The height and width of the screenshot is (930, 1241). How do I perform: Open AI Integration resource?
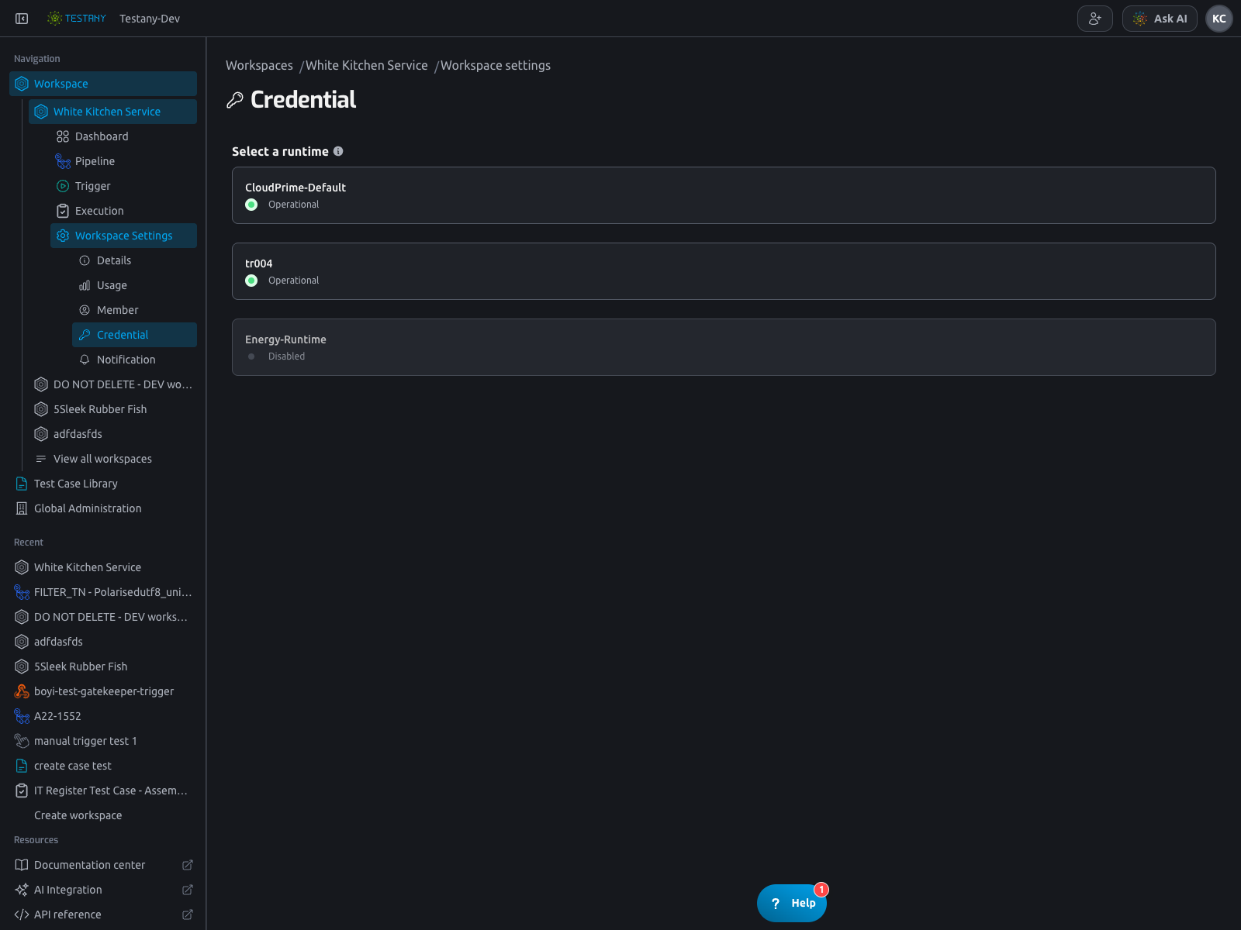(x=103, y=890)
